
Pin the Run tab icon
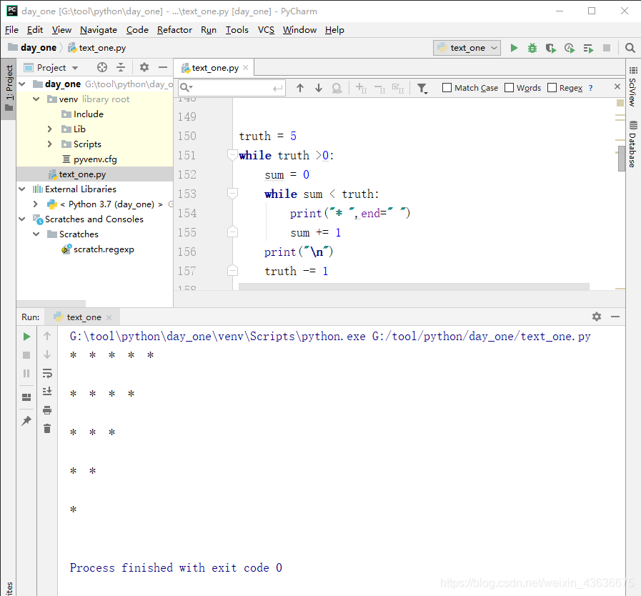[26, 420]
